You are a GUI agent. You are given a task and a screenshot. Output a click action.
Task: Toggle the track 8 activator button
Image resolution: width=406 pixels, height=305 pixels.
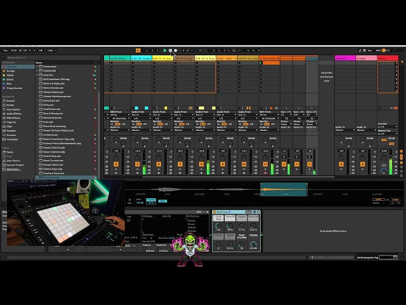(201, 164)
